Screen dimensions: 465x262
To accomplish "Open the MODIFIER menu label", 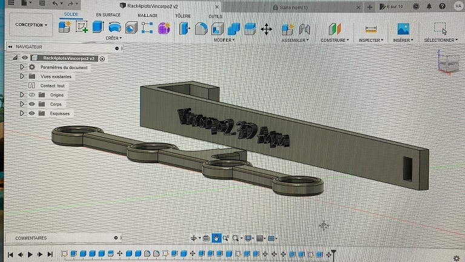I will click(x=223, y=40).
